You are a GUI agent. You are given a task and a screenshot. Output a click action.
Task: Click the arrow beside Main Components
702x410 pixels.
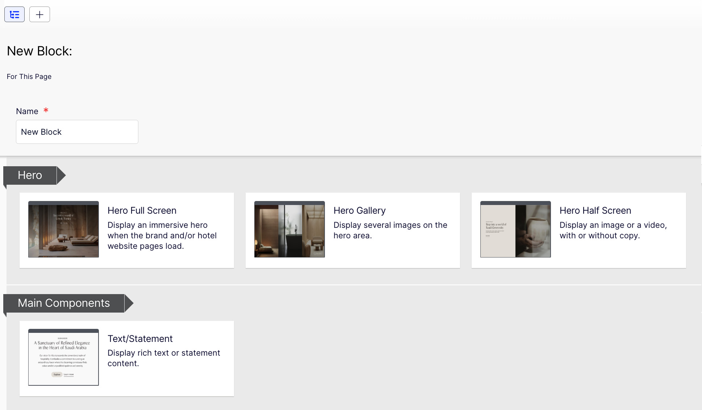click(x=129, y=303)
